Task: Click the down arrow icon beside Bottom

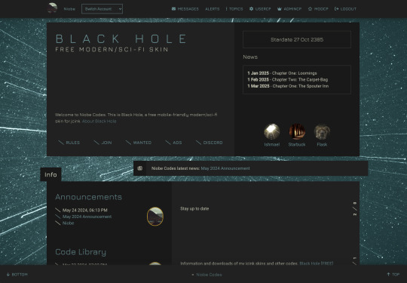Action: pyautogui.click(x=8, y=275)
